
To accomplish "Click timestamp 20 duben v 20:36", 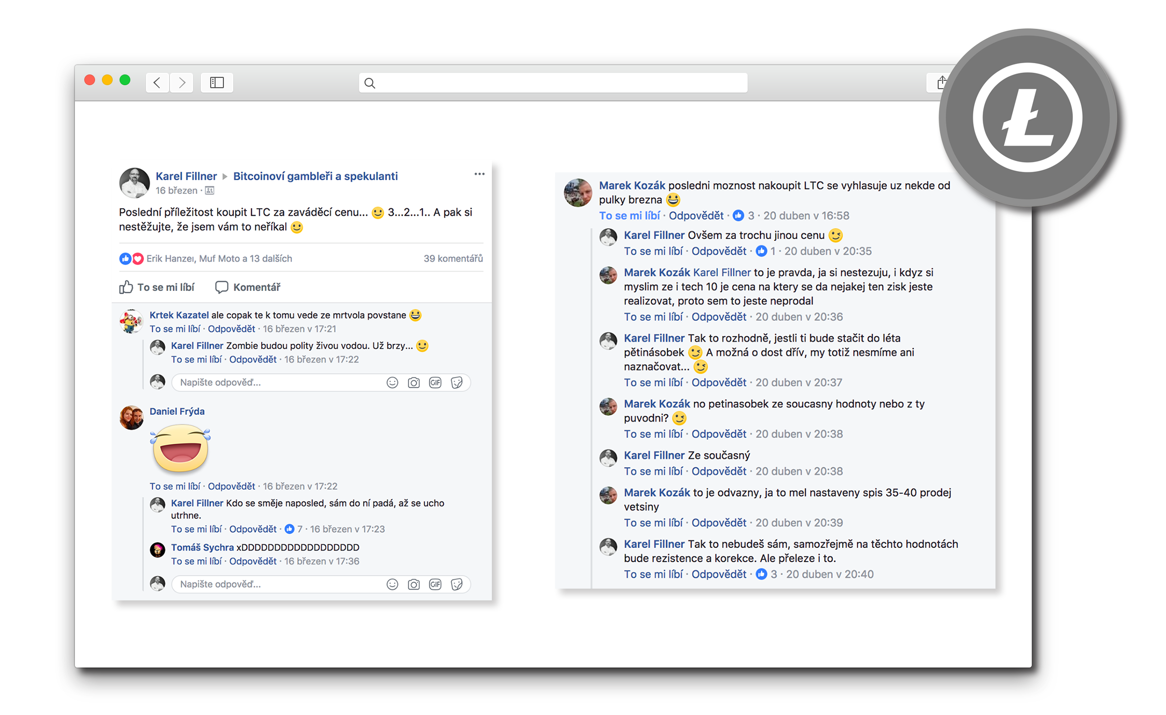I will click(799, 317).
